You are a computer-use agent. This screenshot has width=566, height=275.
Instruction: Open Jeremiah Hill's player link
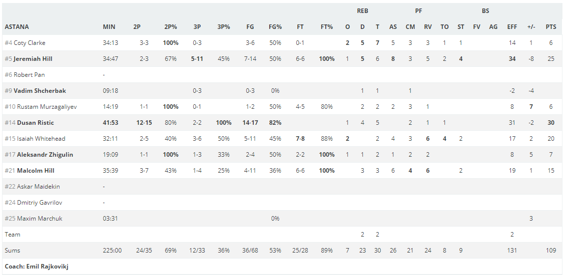(x=33, y=59)
